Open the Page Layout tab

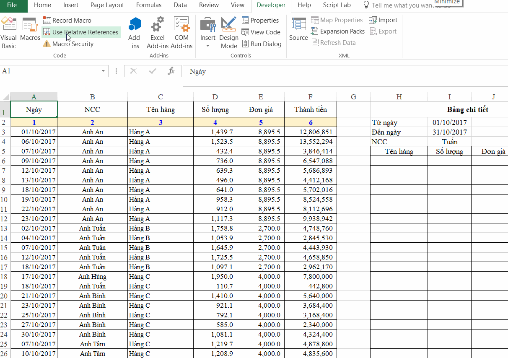click(x=107, y=5)
